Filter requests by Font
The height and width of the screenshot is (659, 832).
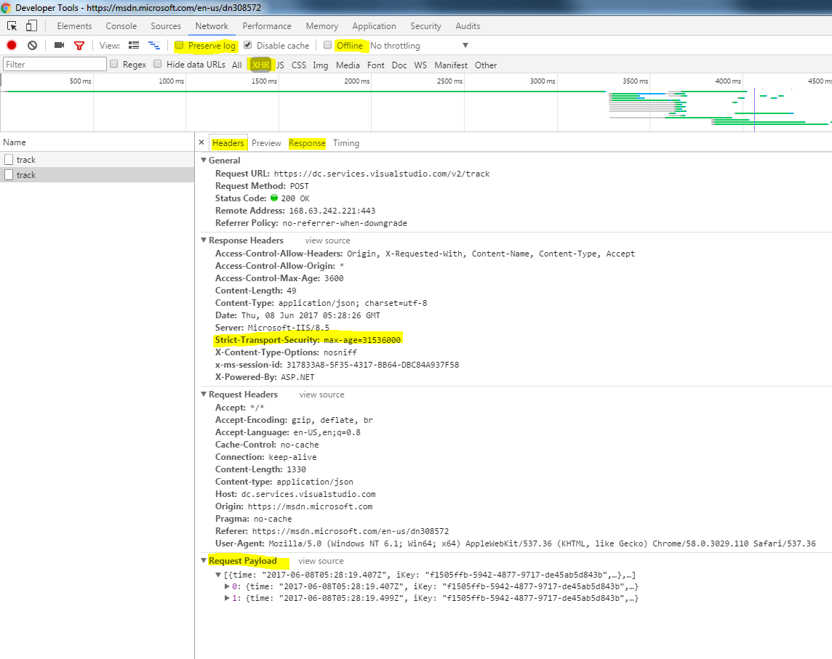(376, 65)
